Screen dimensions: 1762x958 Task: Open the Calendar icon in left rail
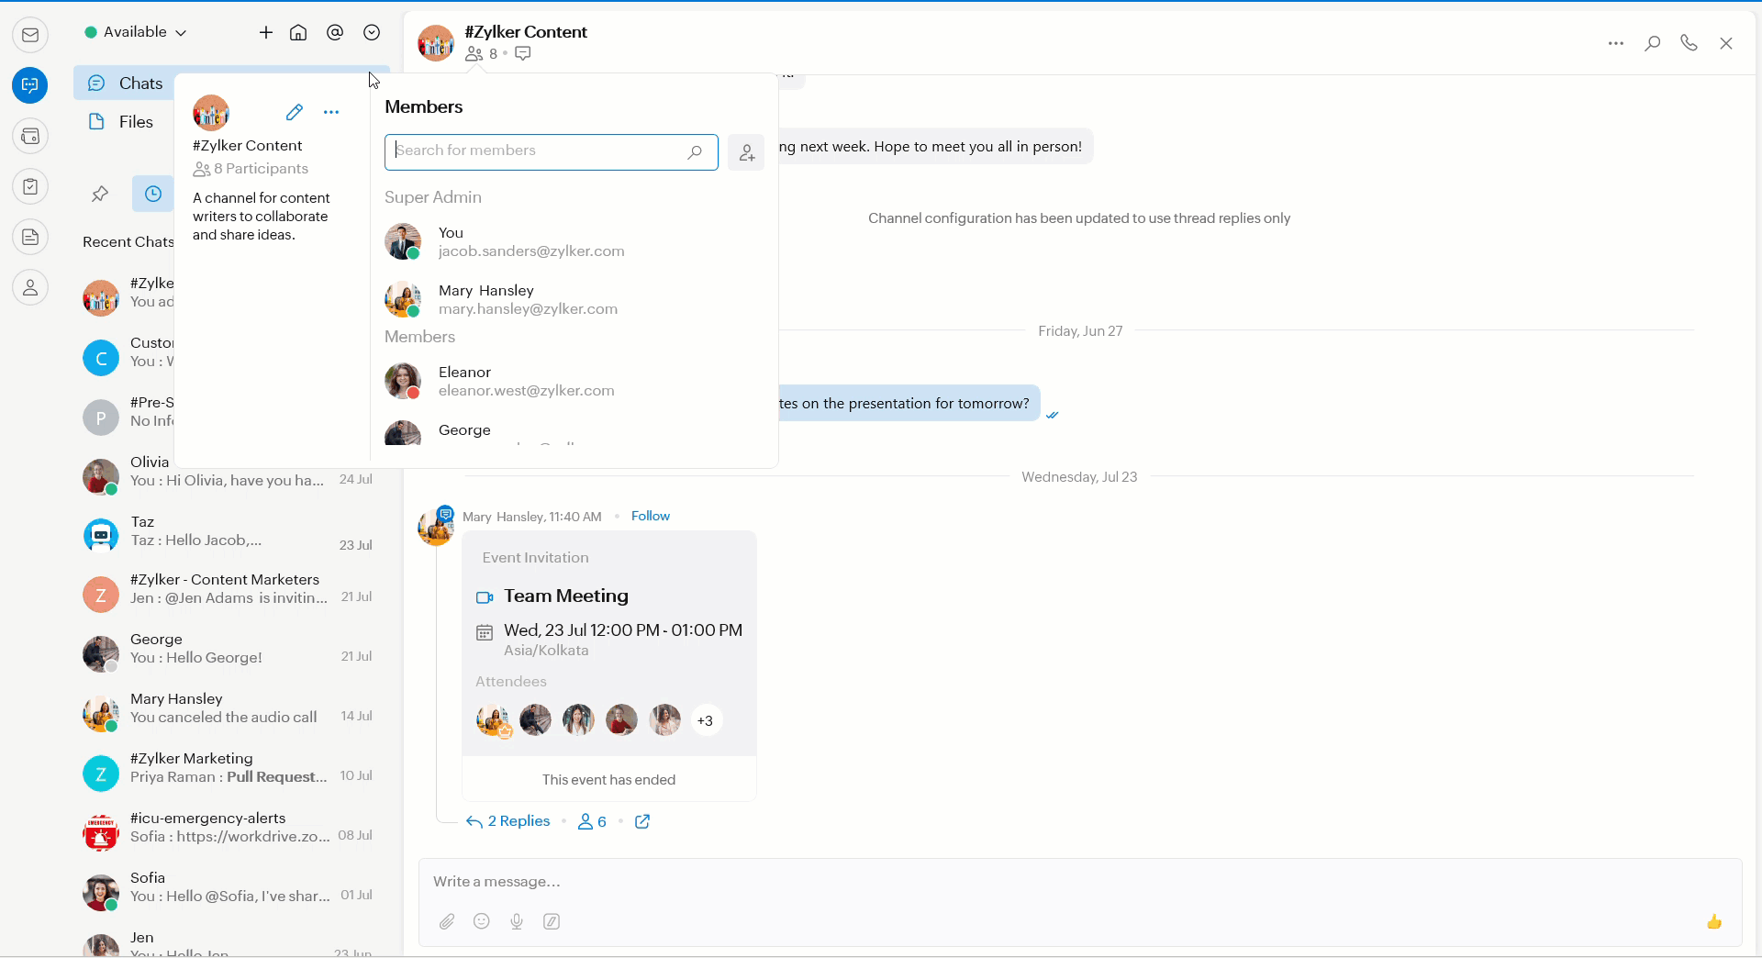pyautogui.click(x=30, y=136)
